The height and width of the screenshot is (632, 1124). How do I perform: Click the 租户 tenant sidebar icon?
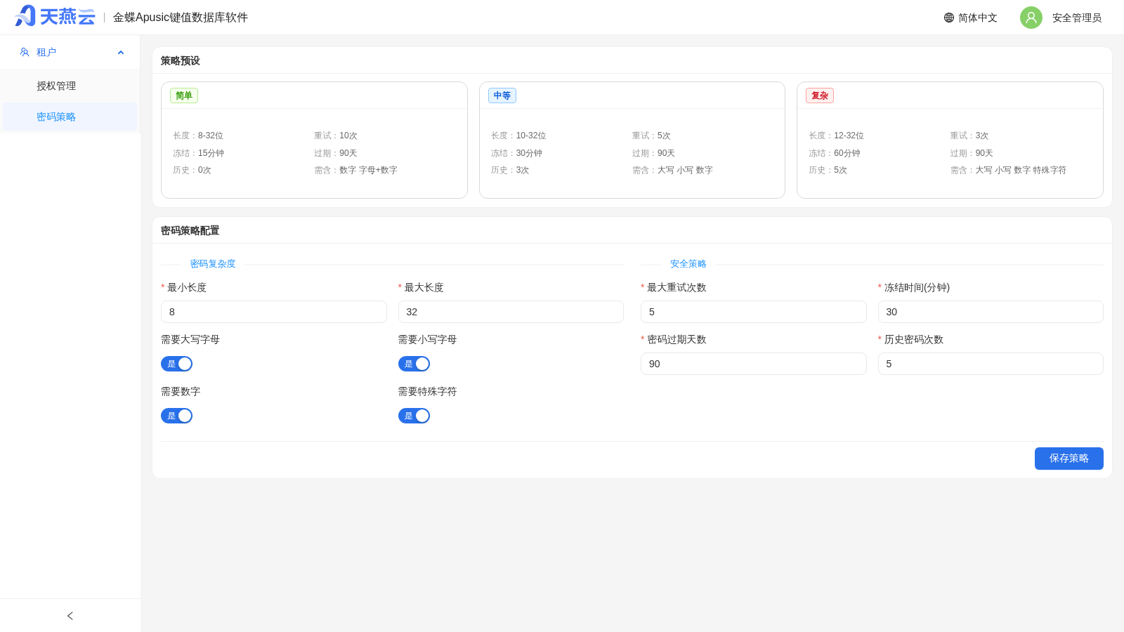click(x=25, y=52)
